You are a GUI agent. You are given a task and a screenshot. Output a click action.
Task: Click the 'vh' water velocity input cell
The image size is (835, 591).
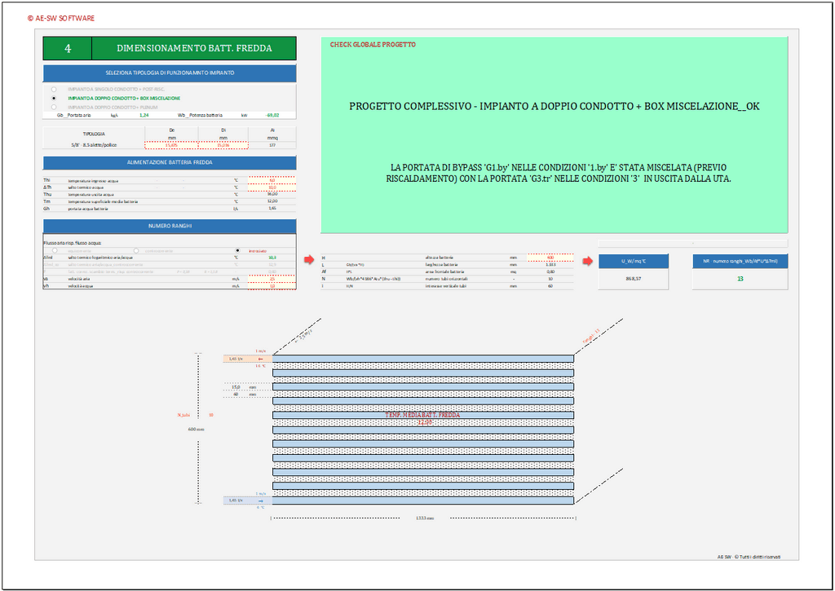272,286
